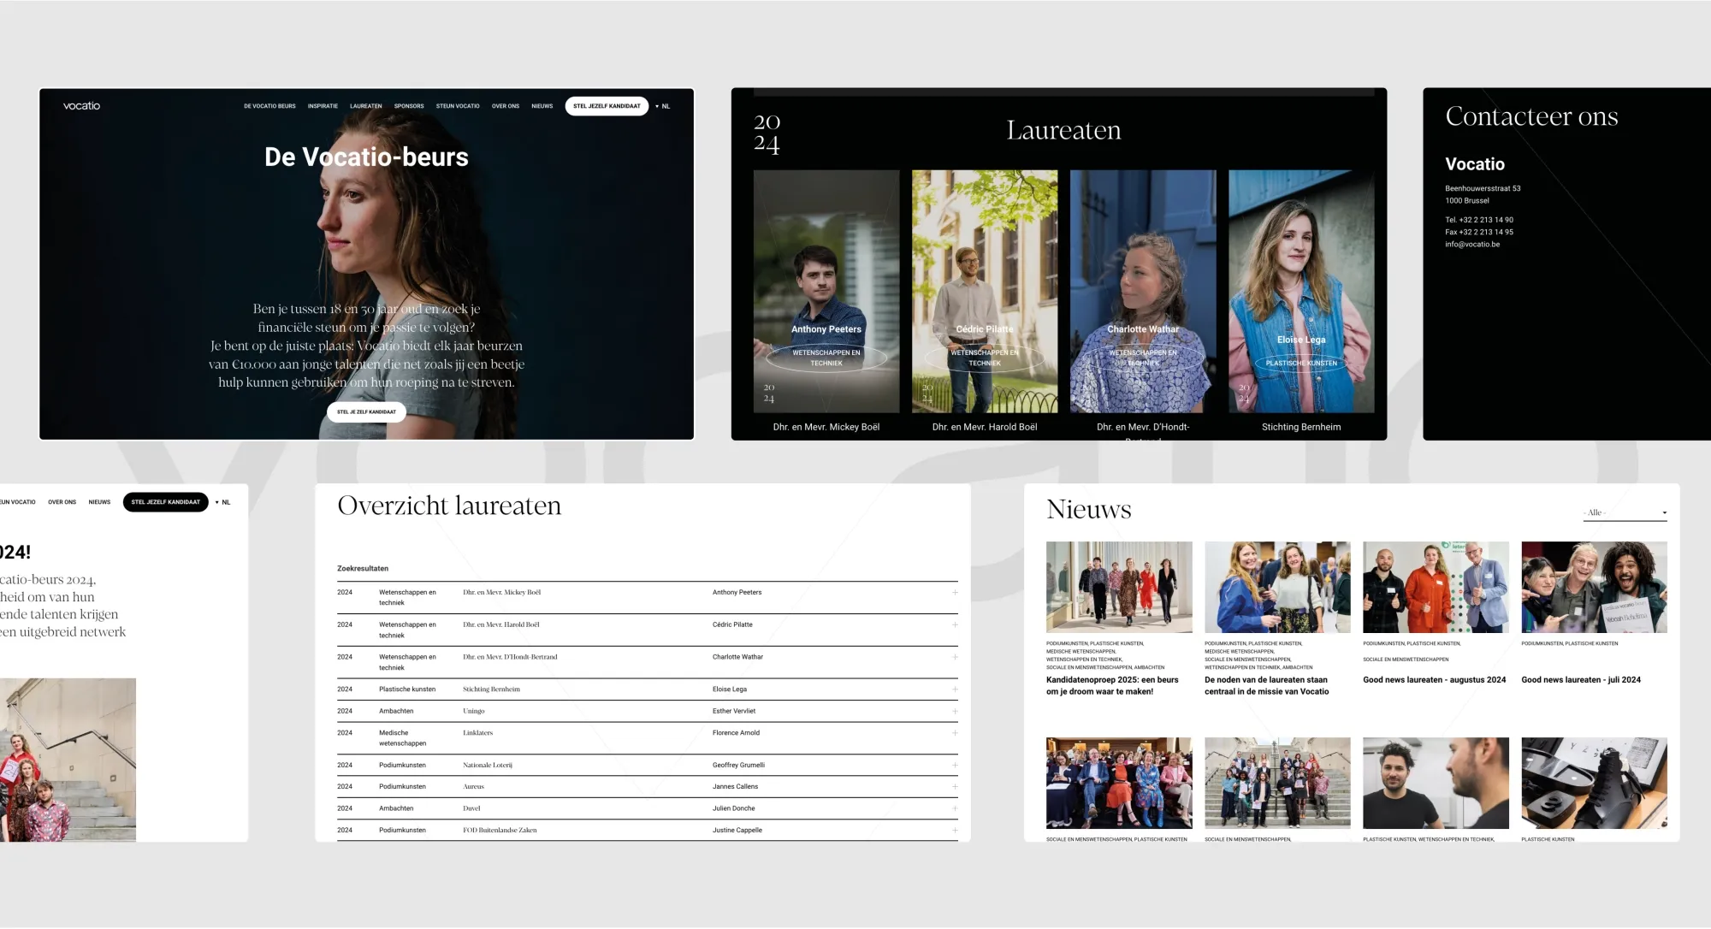
Task: Open the Inspiratie menu item
Action: (323, 107)
